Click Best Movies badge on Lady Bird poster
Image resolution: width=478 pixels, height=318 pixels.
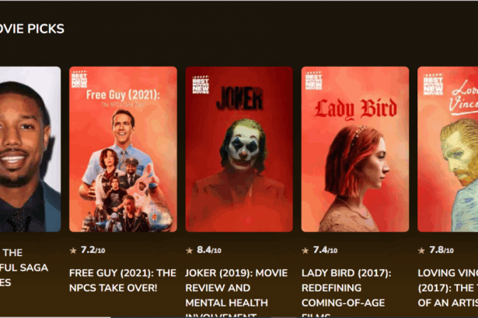pyautogui.click(x=314, y=81)
